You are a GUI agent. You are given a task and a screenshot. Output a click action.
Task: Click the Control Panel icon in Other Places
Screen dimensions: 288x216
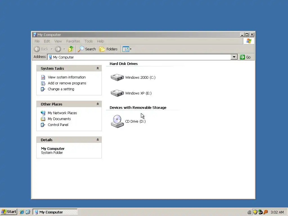(x=43, y=125)
